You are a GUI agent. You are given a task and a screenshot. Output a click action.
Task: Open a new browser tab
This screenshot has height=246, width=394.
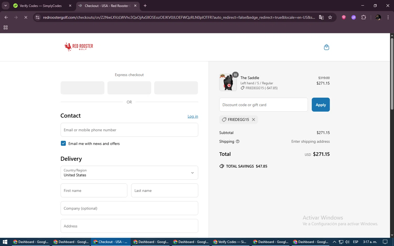pyautogui.click(x=145, y=6)
